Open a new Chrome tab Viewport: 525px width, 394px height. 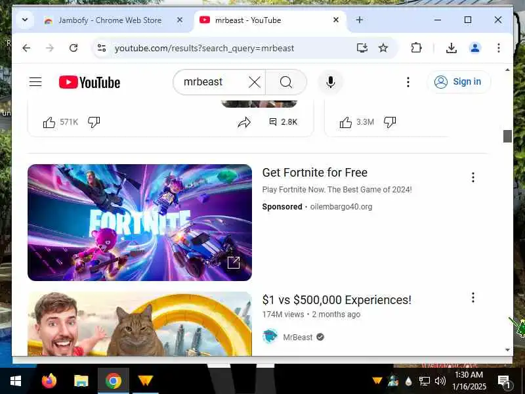click(359, 20)
